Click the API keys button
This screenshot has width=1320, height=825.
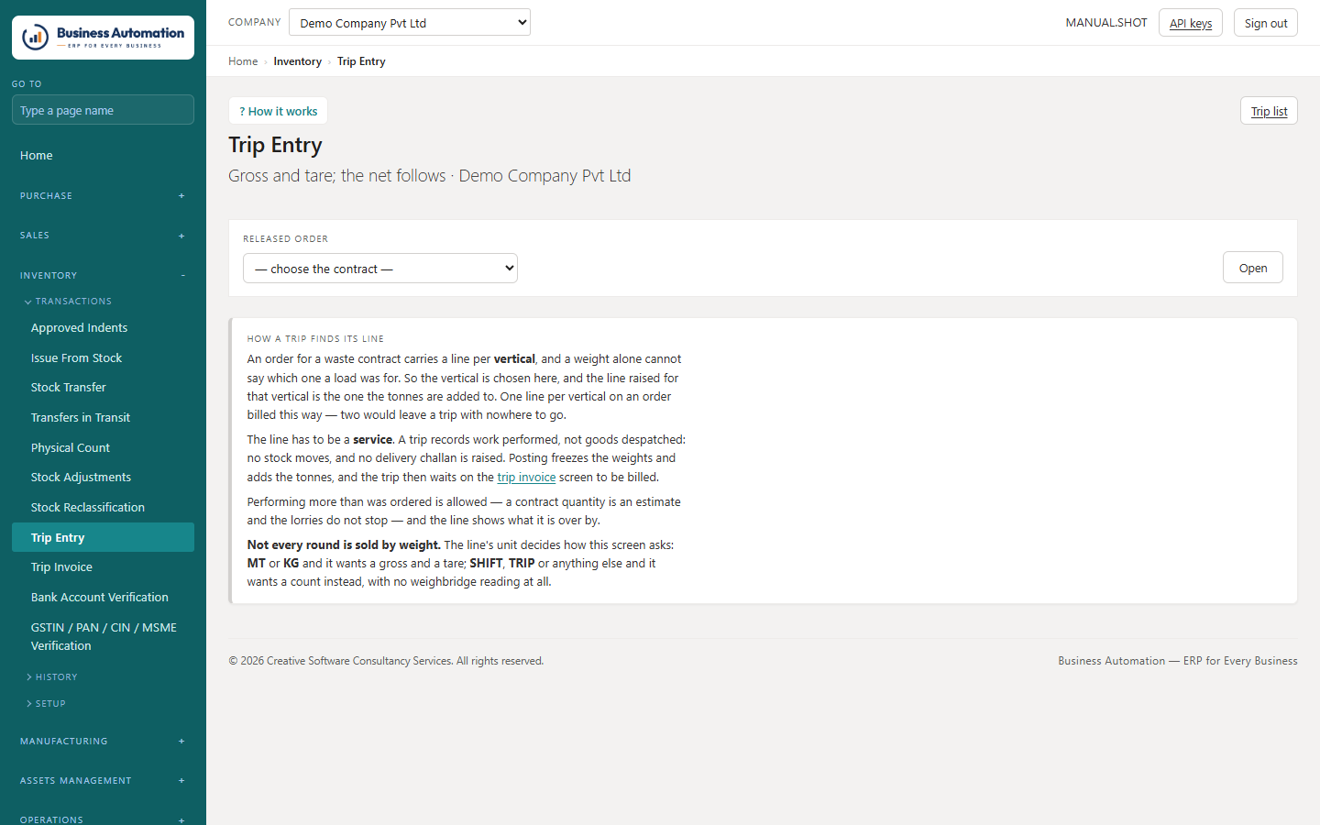[1190, 23]
